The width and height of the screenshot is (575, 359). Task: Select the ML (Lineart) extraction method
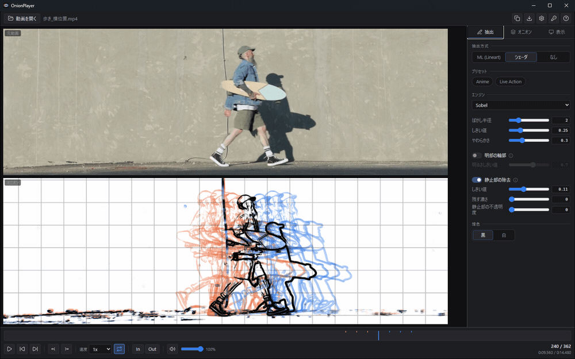tap(488, 57)
